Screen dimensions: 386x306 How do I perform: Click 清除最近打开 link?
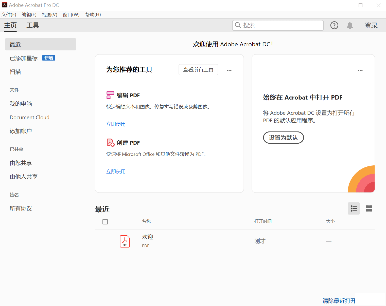[x=339, y=301]
